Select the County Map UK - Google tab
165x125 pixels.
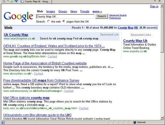tap(36, 2)
